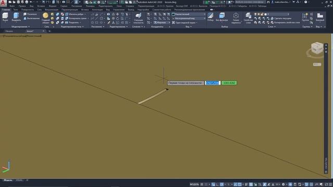Click the Polysolid (Политело) tool
This screenshot has height=187, width=333.
click(x=30, y=14)
